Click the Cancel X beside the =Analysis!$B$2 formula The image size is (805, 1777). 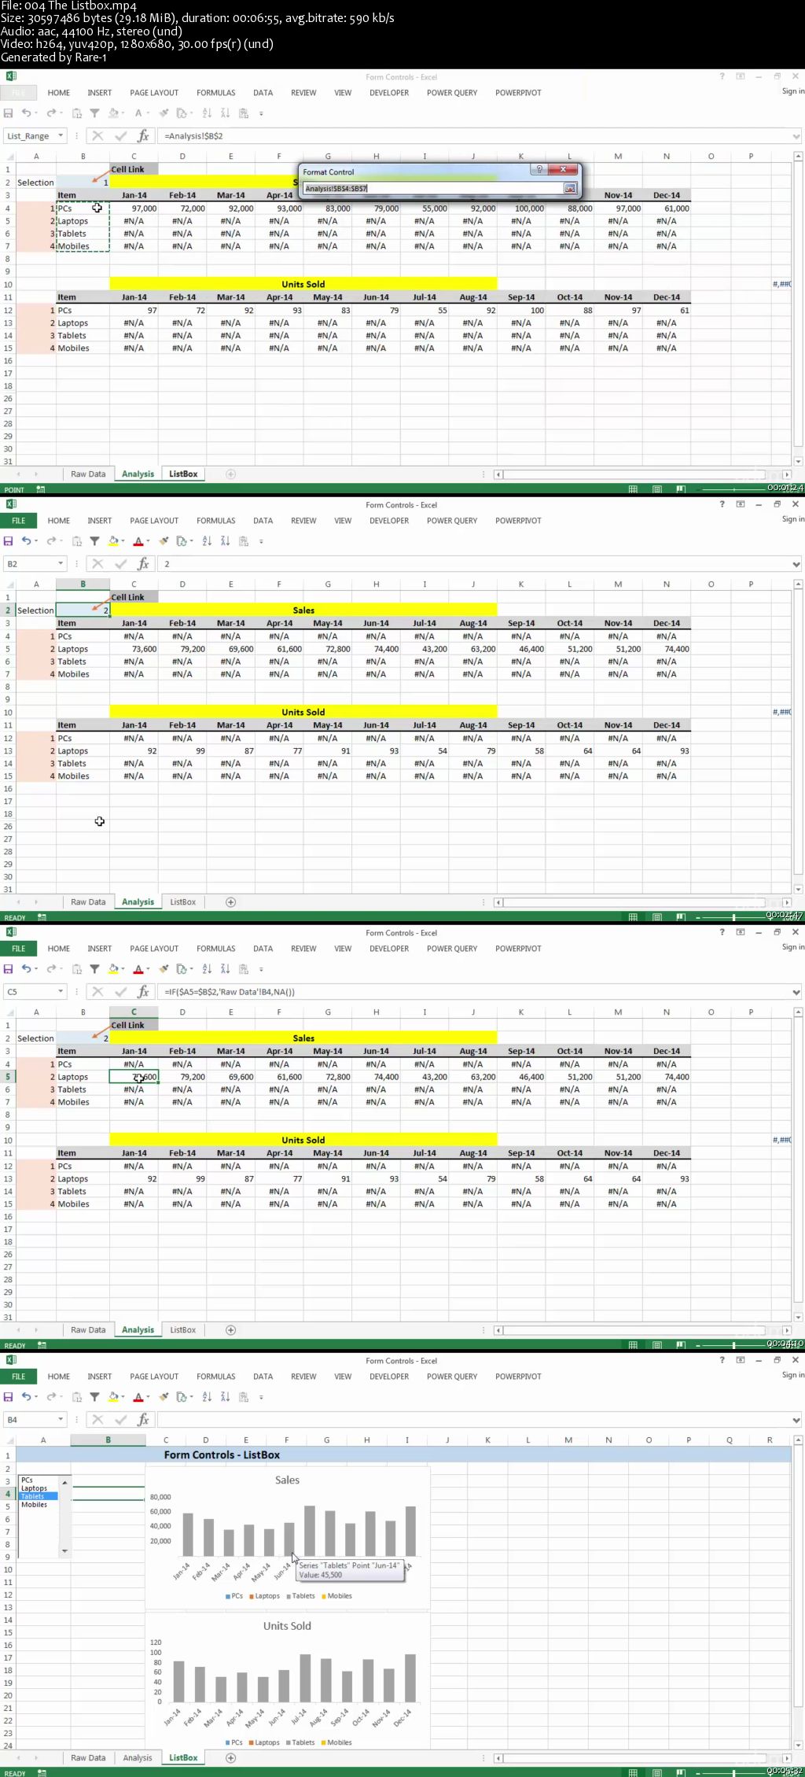[97, 136]
